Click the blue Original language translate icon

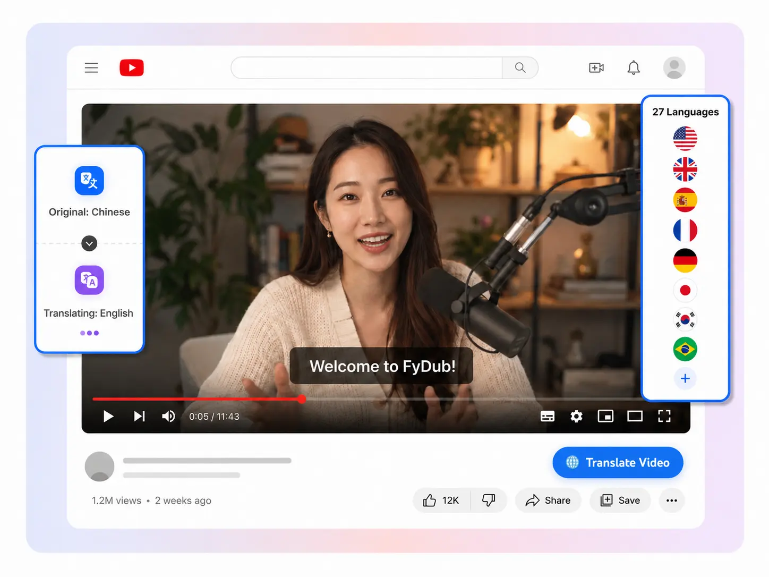[89, 181]
